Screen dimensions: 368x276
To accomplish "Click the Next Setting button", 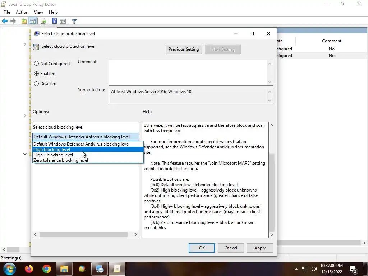I will [223, 49].
